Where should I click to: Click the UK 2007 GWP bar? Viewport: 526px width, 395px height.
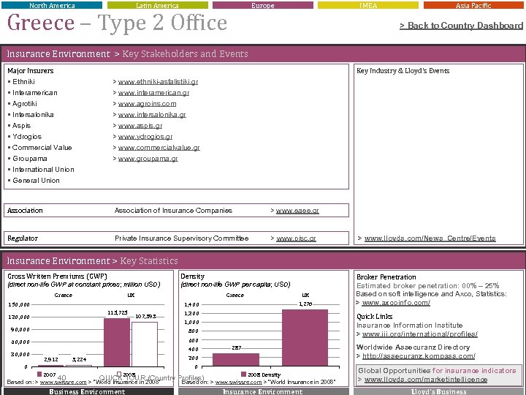click(117, 342)
